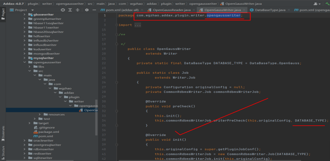Expand the gbasewriter folder
Viewport: 330px width, 161px height.
click(x=24, y=15)
